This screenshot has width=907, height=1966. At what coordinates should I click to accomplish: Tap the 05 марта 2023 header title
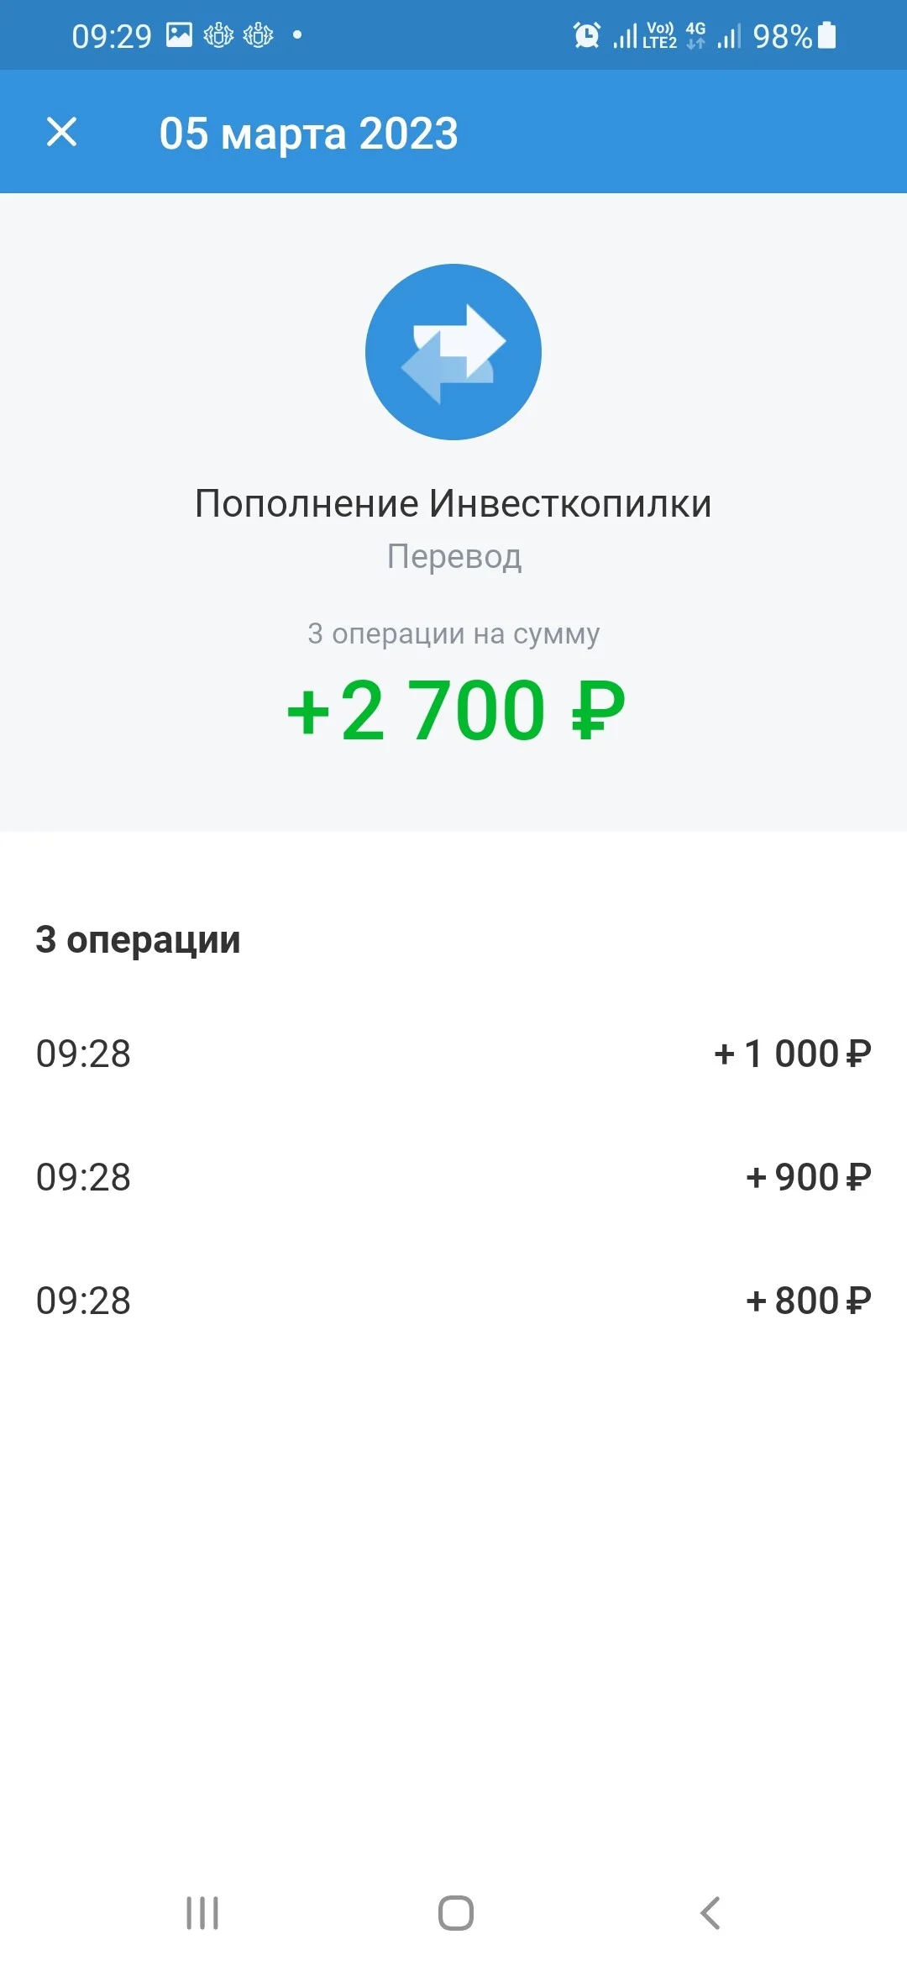click(x=309, y=134)
